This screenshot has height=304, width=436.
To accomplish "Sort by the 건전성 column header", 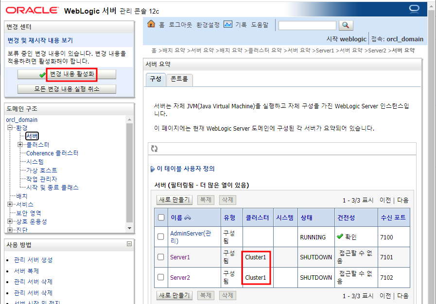I will 346,218.
